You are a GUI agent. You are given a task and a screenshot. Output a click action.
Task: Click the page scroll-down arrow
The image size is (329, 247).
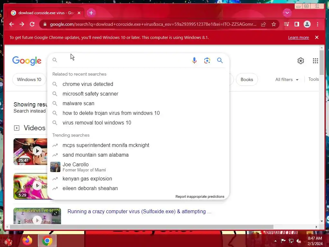322,221
